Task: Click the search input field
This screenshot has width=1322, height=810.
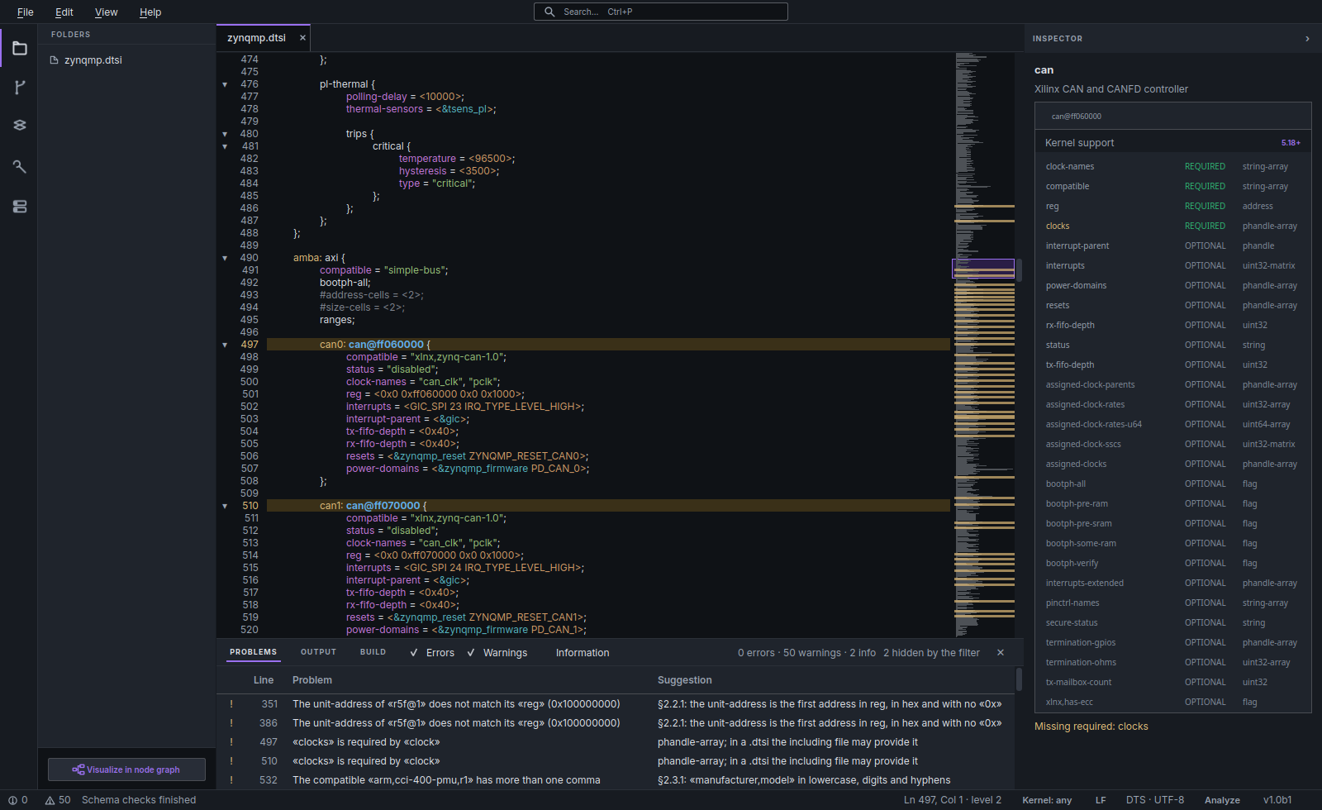Action: 661,12
